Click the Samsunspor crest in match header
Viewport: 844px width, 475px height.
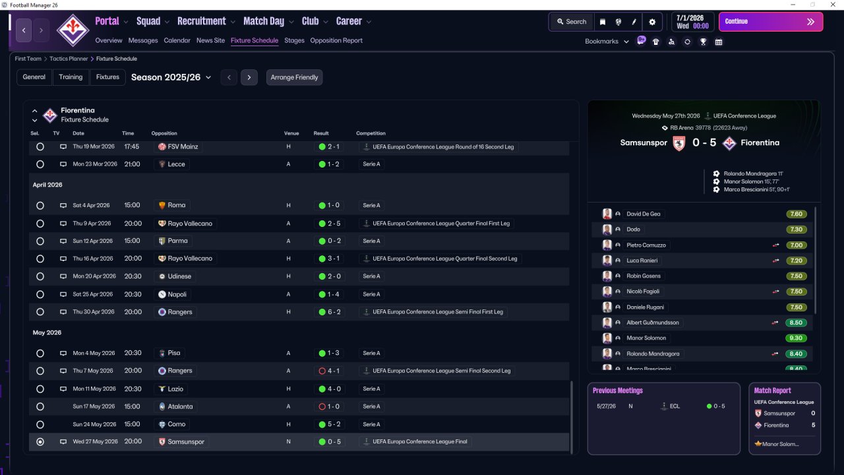tap(679, 143)
